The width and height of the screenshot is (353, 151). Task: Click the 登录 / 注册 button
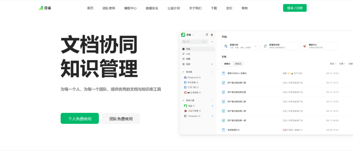click(295, 8)
